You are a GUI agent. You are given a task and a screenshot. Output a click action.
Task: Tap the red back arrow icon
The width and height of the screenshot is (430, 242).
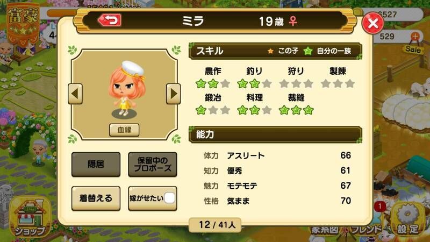coord(110,20)
